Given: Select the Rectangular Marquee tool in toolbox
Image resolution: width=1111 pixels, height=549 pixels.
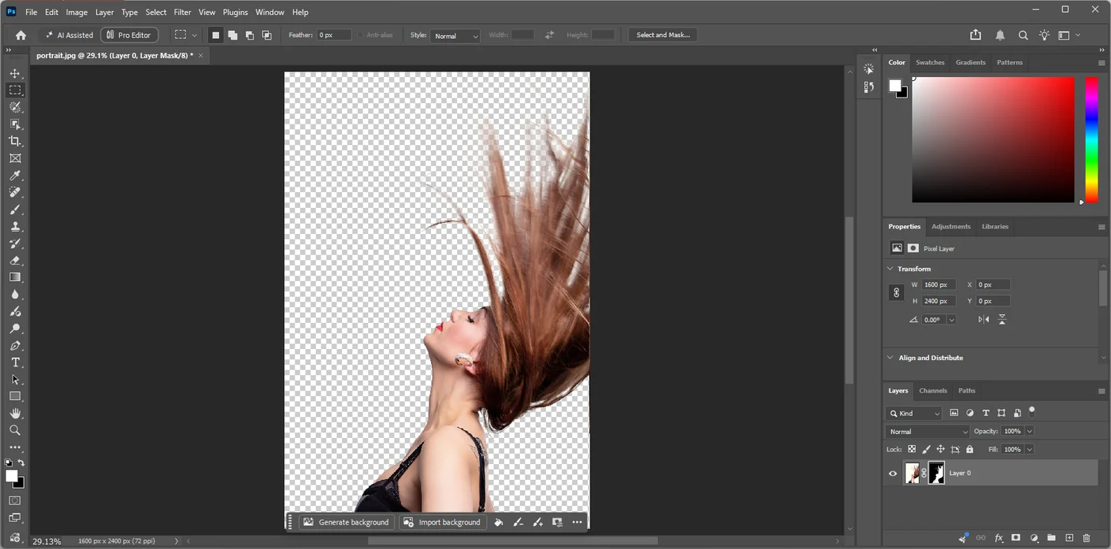Looking at the screenshot, I should [x=15, y=90].
